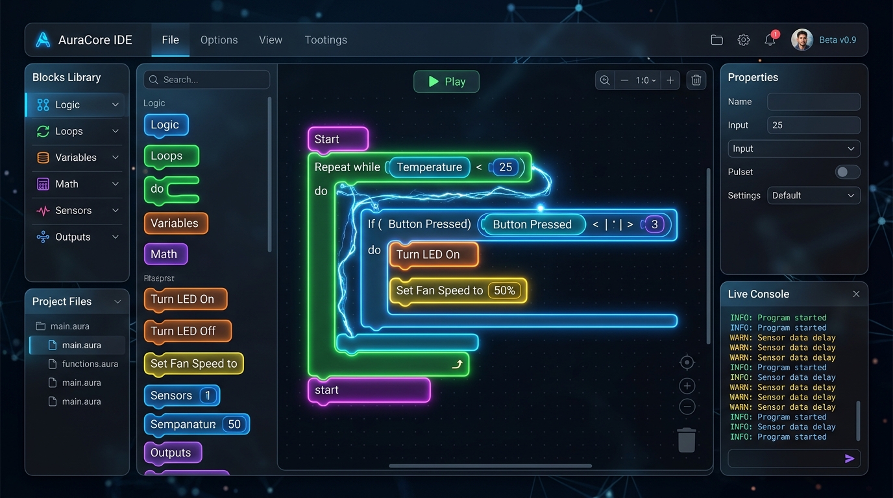Viewport: 893px width, 498px height.
Task: Expand the Loops category chevron in Blocks Library
Action: [x=116, y=131]
